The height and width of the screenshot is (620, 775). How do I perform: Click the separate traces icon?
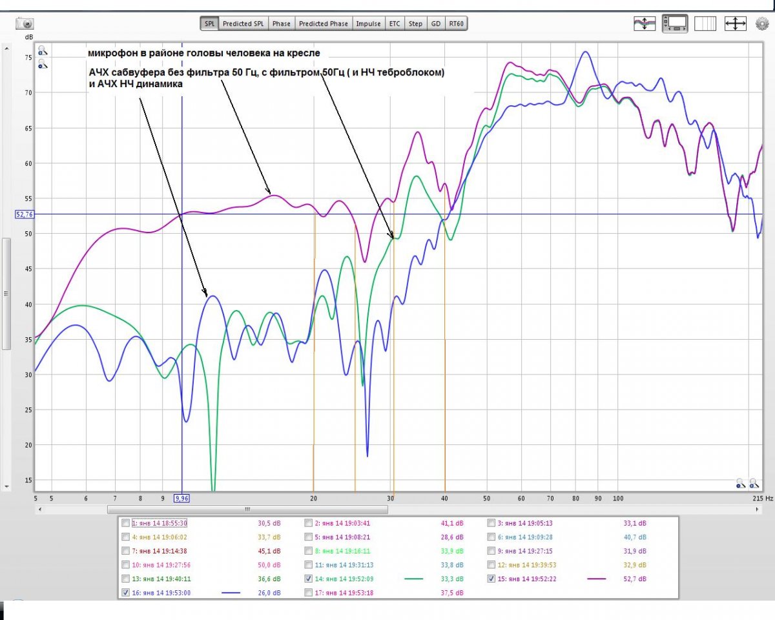645,24
